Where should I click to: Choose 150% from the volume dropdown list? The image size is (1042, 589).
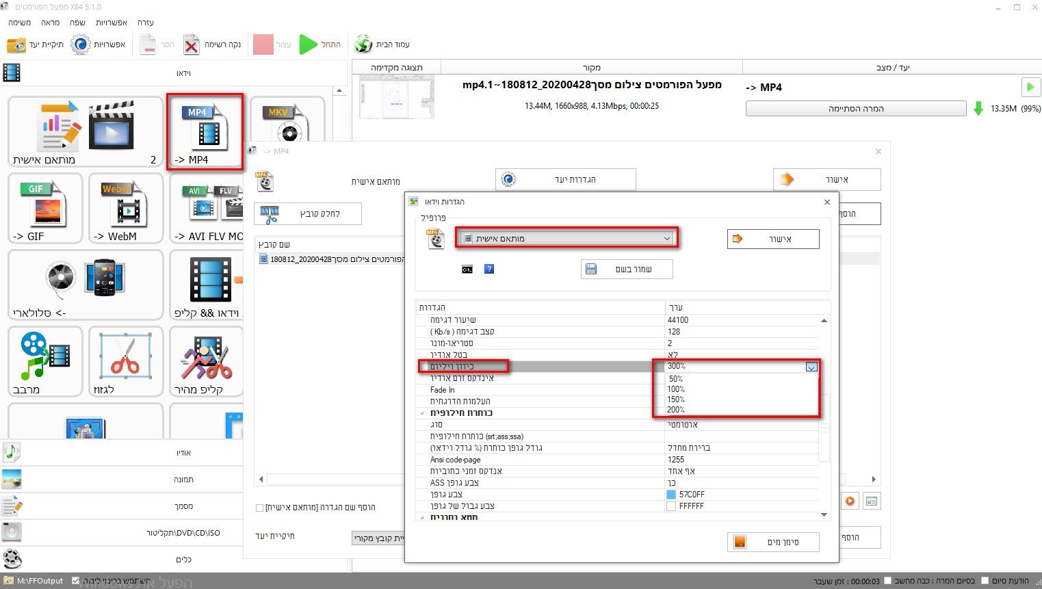tap(676, 400)
